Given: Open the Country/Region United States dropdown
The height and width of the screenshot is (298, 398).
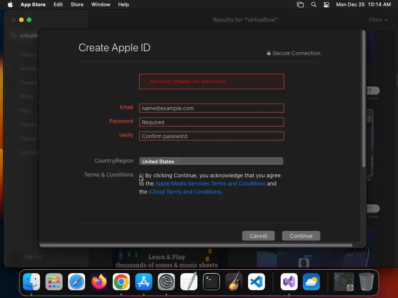Looking at the screenshot, I should [211, 161].
